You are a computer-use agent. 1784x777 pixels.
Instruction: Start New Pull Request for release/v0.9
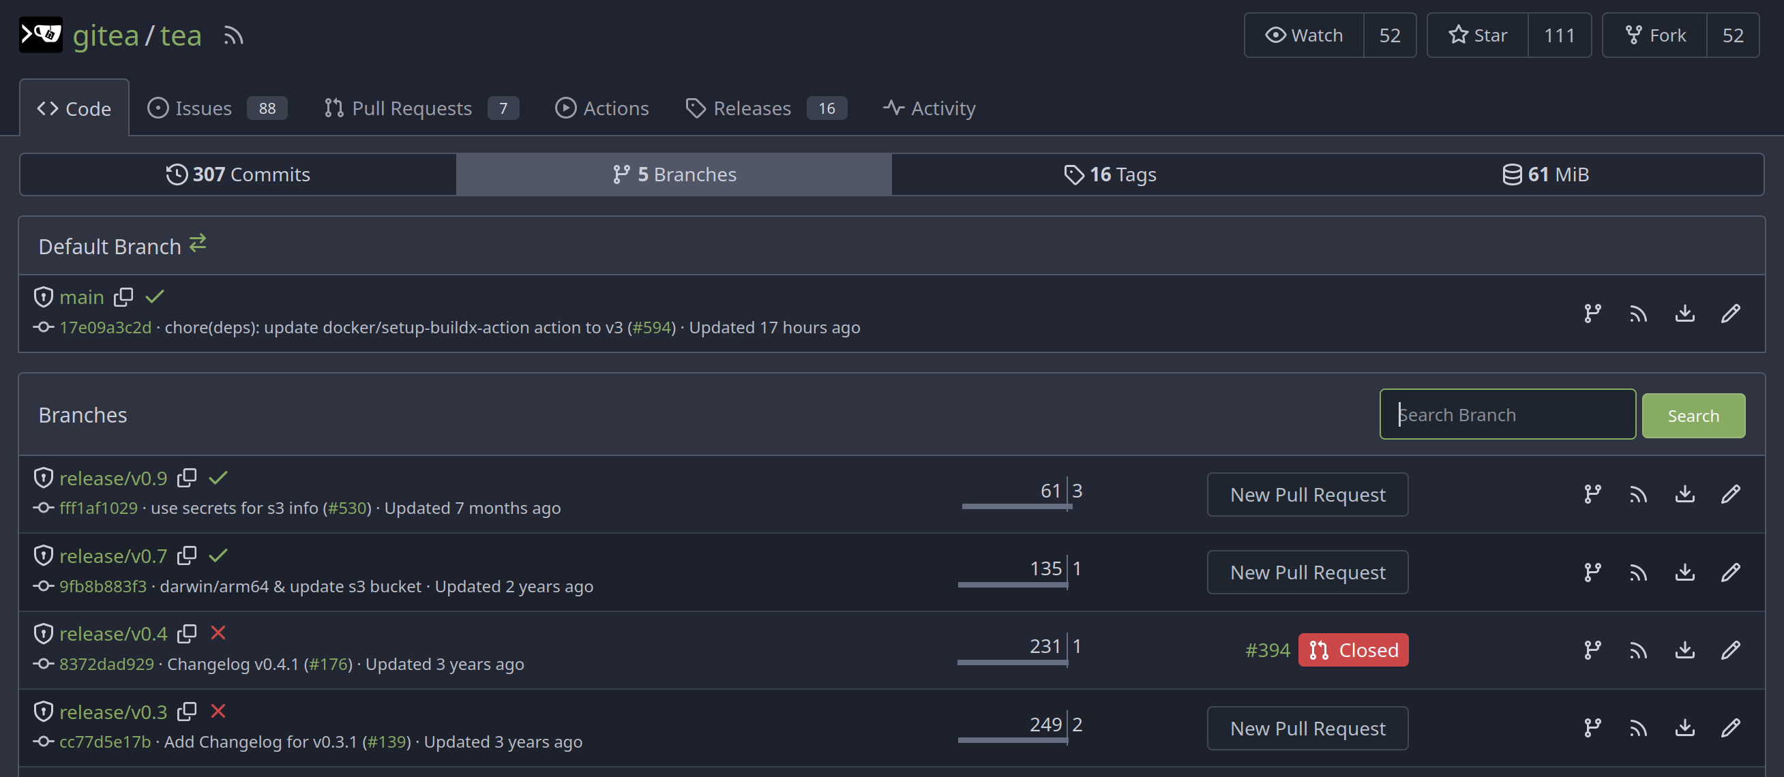pyautogui.click(x=1307, y=494)
